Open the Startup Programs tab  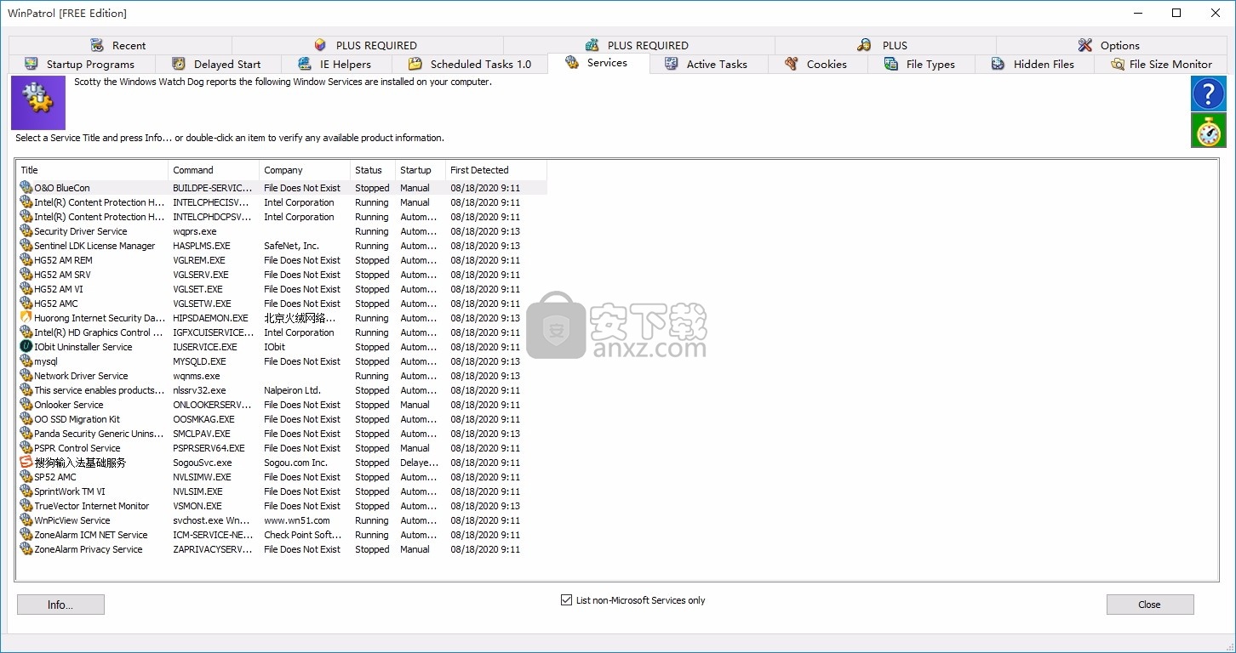[x=83, y=64]
